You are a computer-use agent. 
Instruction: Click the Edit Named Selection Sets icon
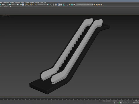pyautogui.click(x=36, y=5)
